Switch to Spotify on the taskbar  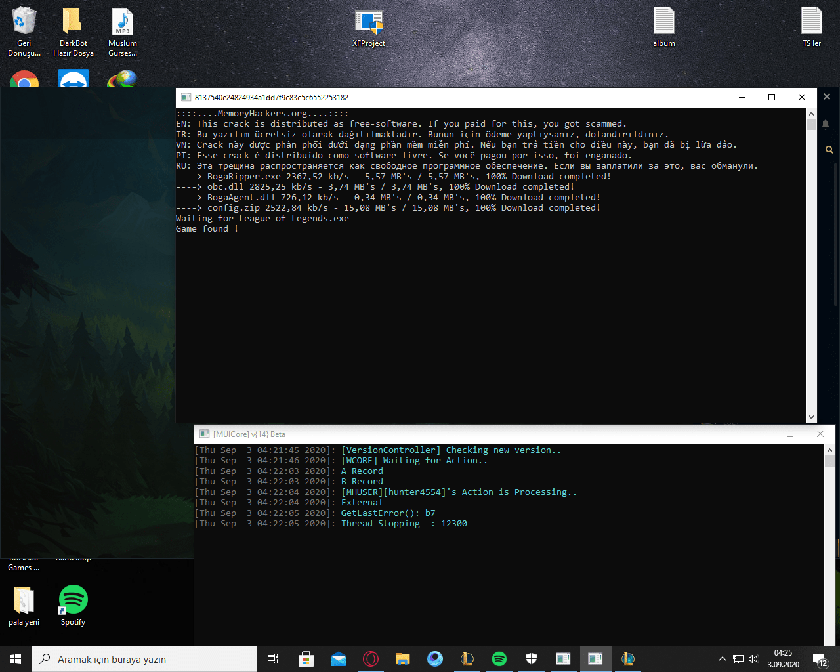pos(499,659)
